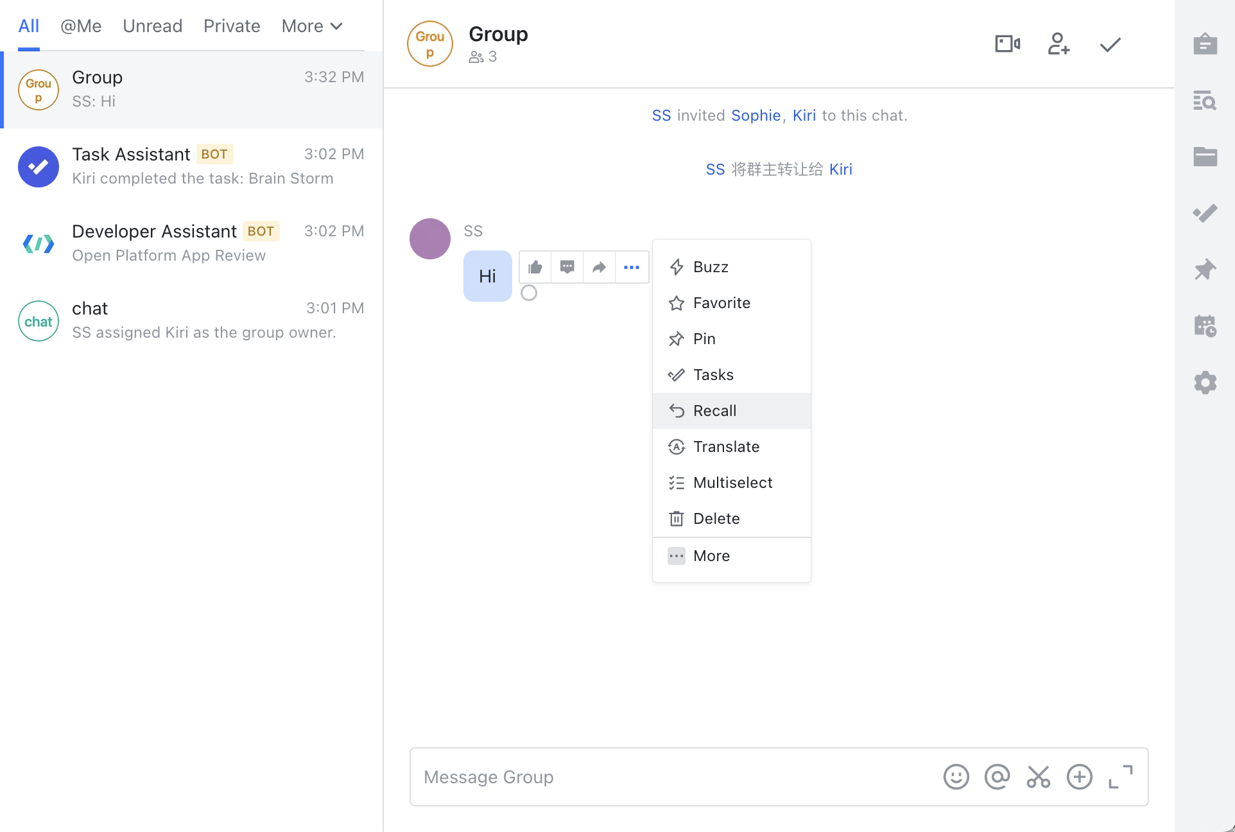Switch to the Unread tab
1235x832 pixels.
pos(153,26)
